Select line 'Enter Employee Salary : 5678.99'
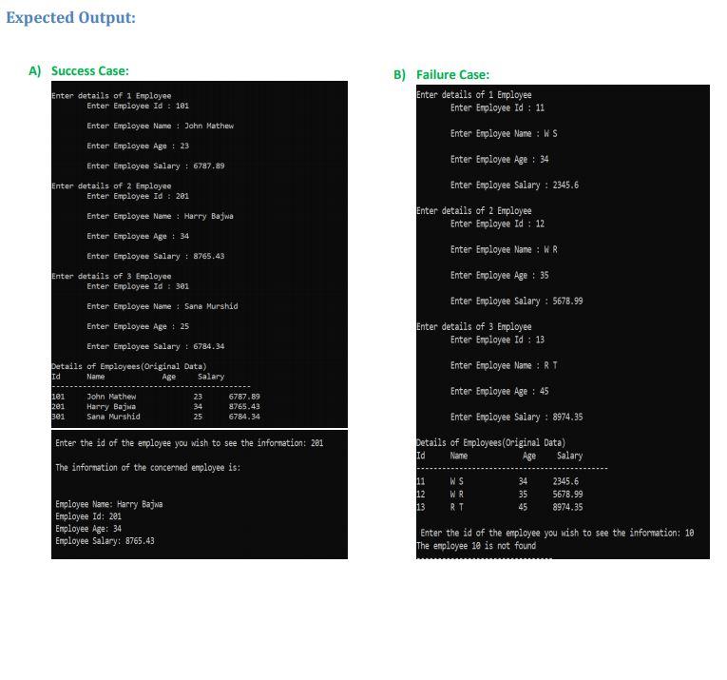This screenshot has height=680, width=727. [x=517, y=301]
